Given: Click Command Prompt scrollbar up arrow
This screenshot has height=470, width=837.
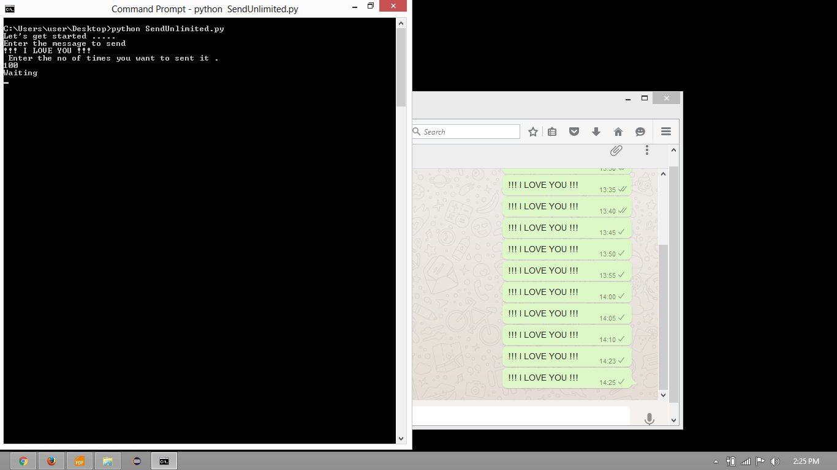Looking at the screenshot, I should coord(401,23).
